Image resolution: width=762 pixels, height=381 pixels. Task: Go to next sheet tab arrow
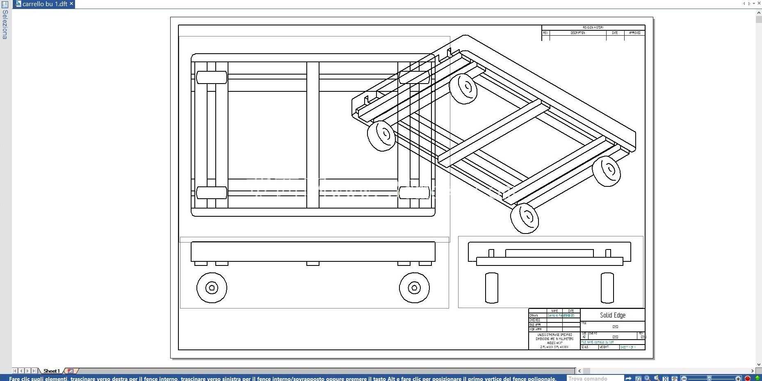pos(27,371)
